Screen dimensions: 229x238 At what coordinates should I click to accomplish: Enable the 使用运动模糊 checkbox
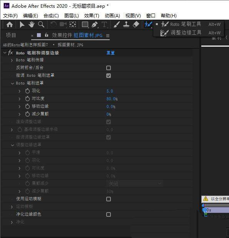[109, 199]
